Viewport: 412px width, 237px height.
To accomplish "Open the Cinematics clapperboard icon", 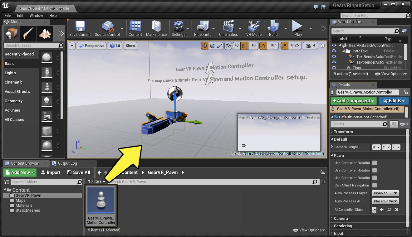I will point(228,27).
